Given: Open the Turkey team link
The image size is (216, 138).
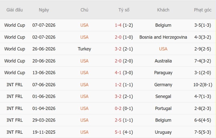Looking at the screenshot, I should coord(84,49).
